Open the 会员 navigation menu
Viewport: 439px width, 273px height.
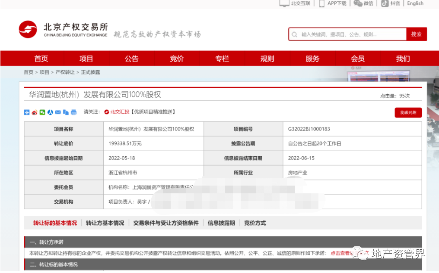click(x=358, y=58)
